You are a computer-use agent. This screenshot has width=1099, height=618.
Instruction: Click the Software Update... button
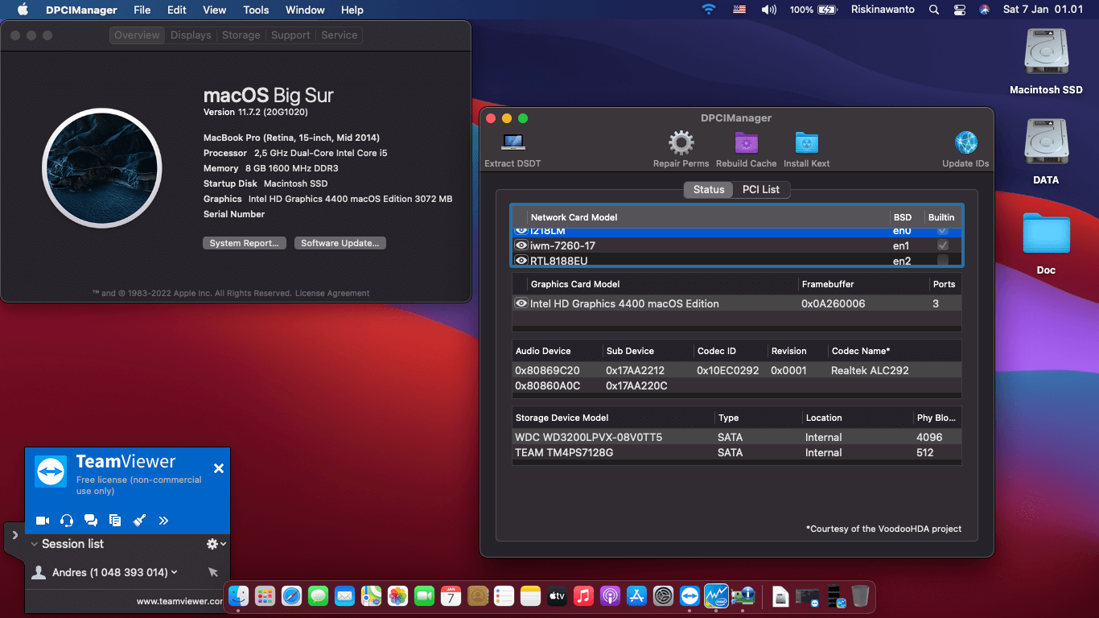340,243
